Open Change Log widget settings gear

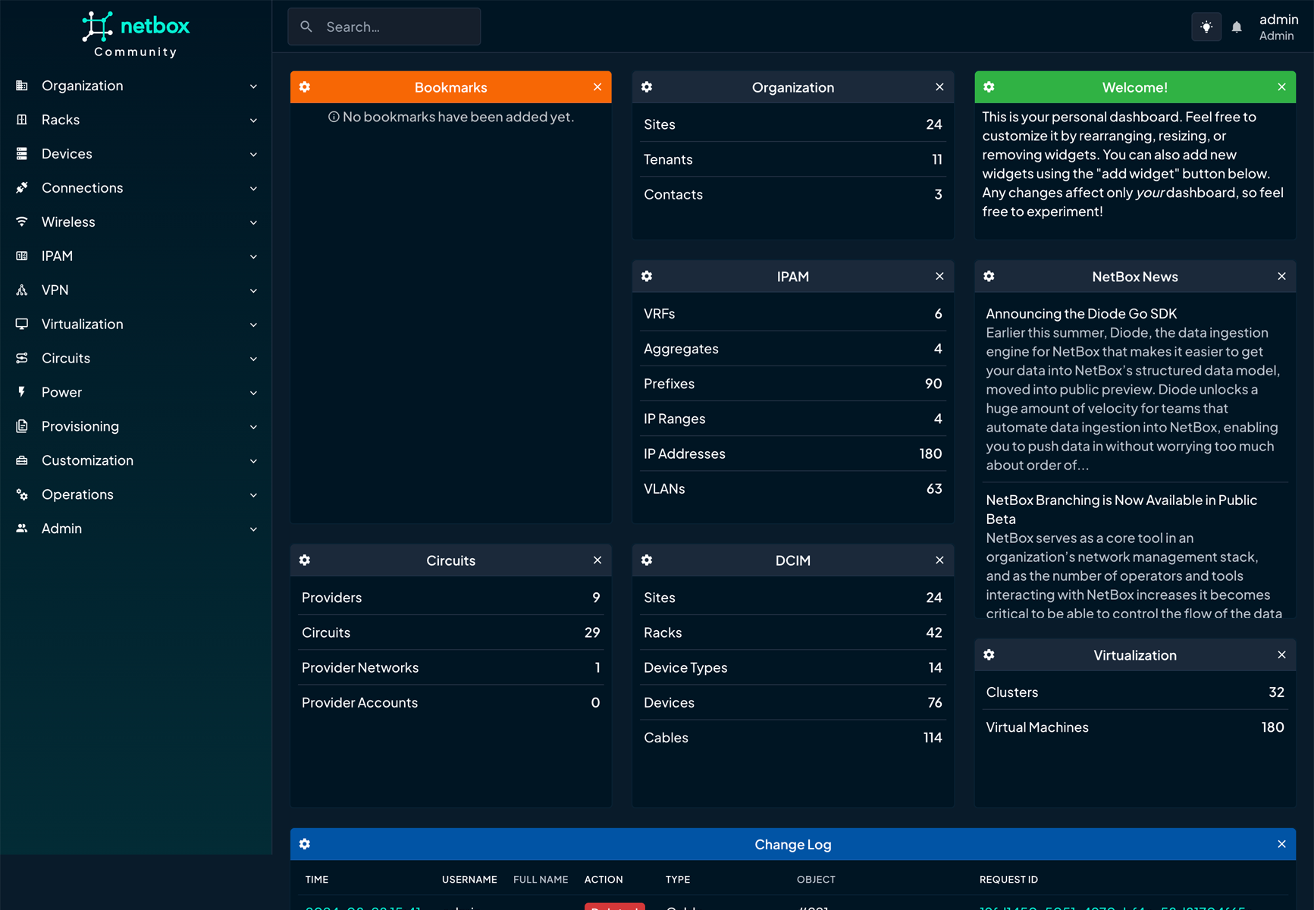(x=305, y=844)
